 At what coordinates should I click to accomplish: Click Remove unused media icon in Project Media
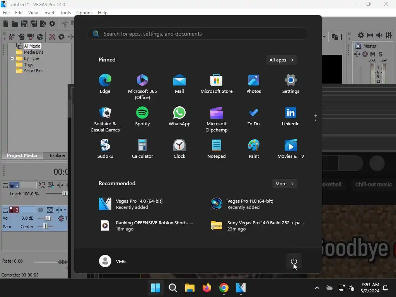point(12,37)
